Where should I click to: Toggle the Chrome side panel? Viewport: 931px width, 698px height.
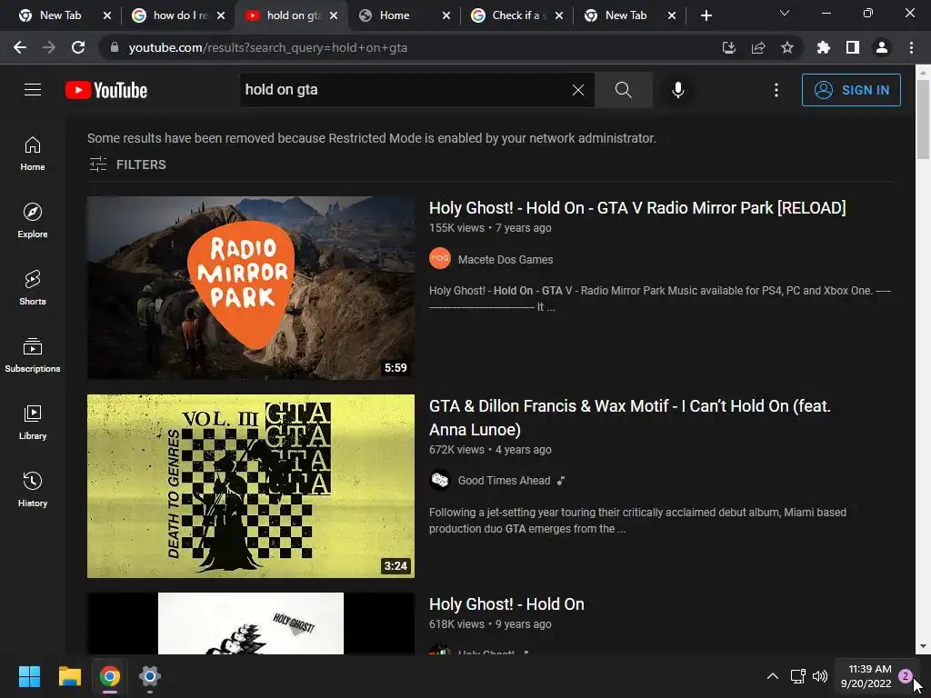tap(853, 47)
